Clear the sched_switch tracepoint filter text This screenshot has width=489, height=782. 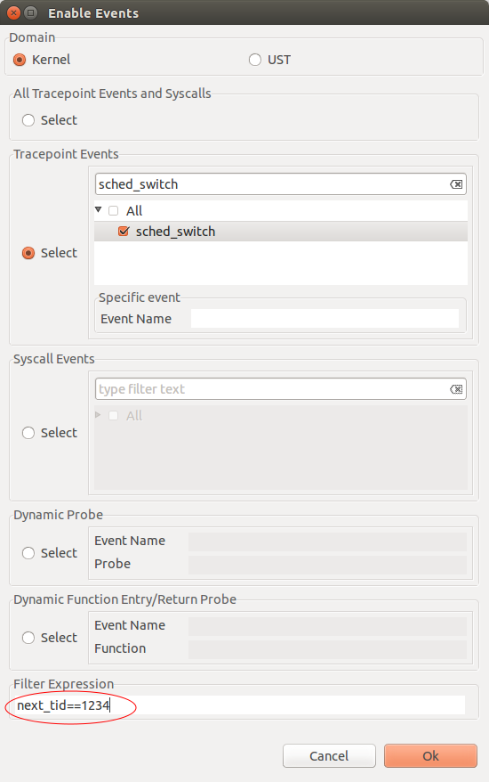[x=455, y=184]
